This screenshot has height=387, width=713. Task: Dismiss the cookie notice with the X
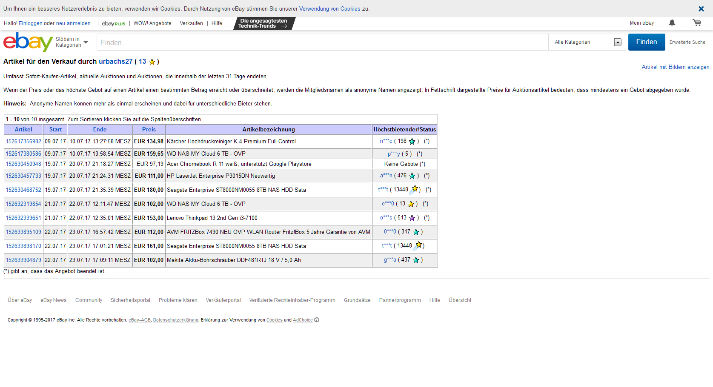click(x=701, y=9)
